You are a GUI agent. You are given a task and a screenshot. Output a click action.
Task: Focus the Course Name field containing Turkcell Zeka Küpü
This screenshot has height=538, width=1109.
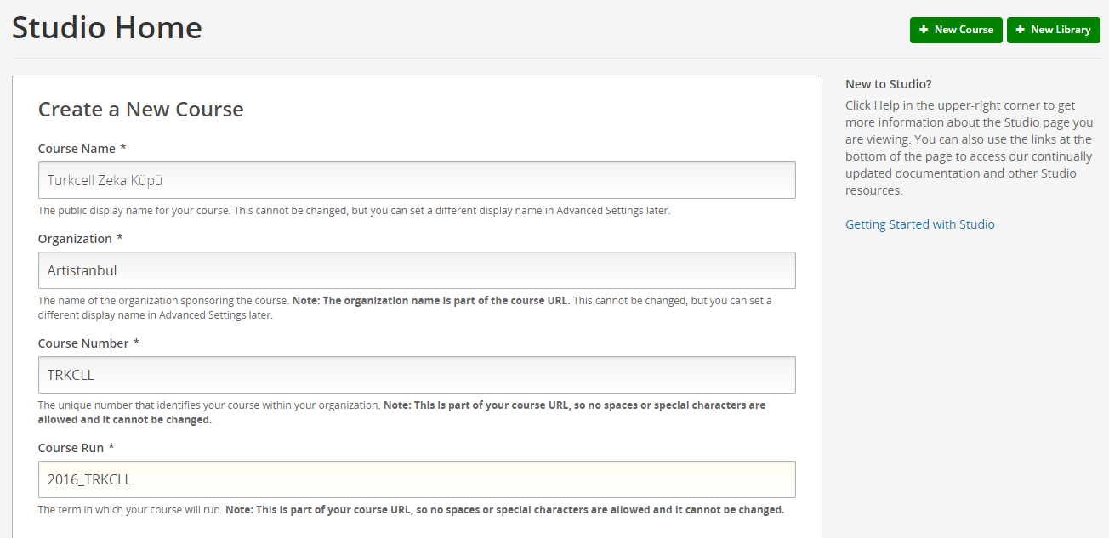click(417, 180)
